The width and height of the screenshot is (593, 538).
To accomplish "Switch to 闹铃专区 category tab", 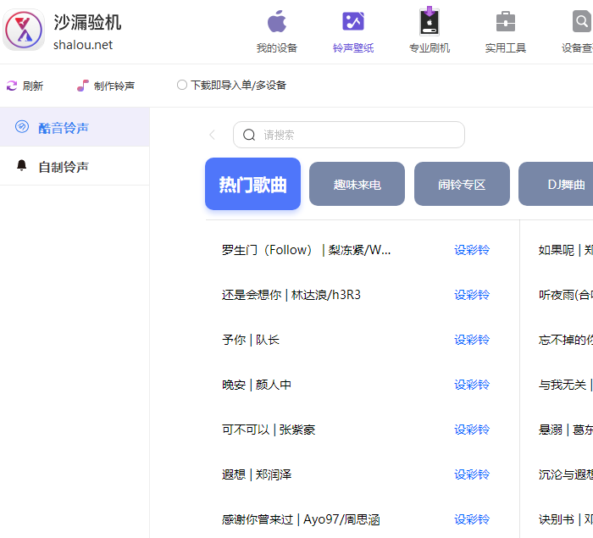I will (462, 184).
